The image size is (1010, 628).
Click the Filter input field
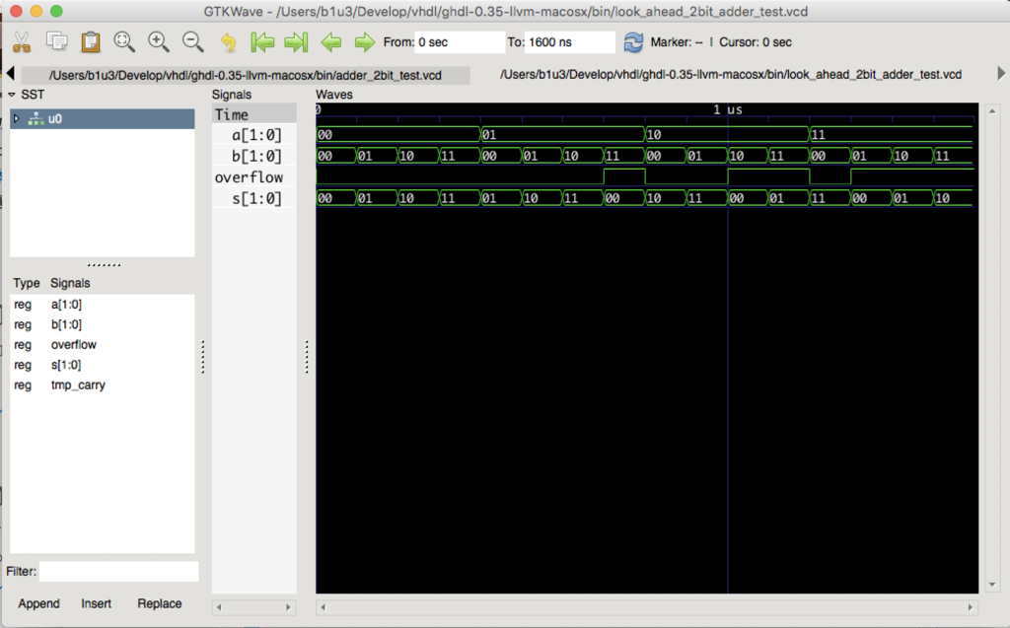click(x=119, y=572)
